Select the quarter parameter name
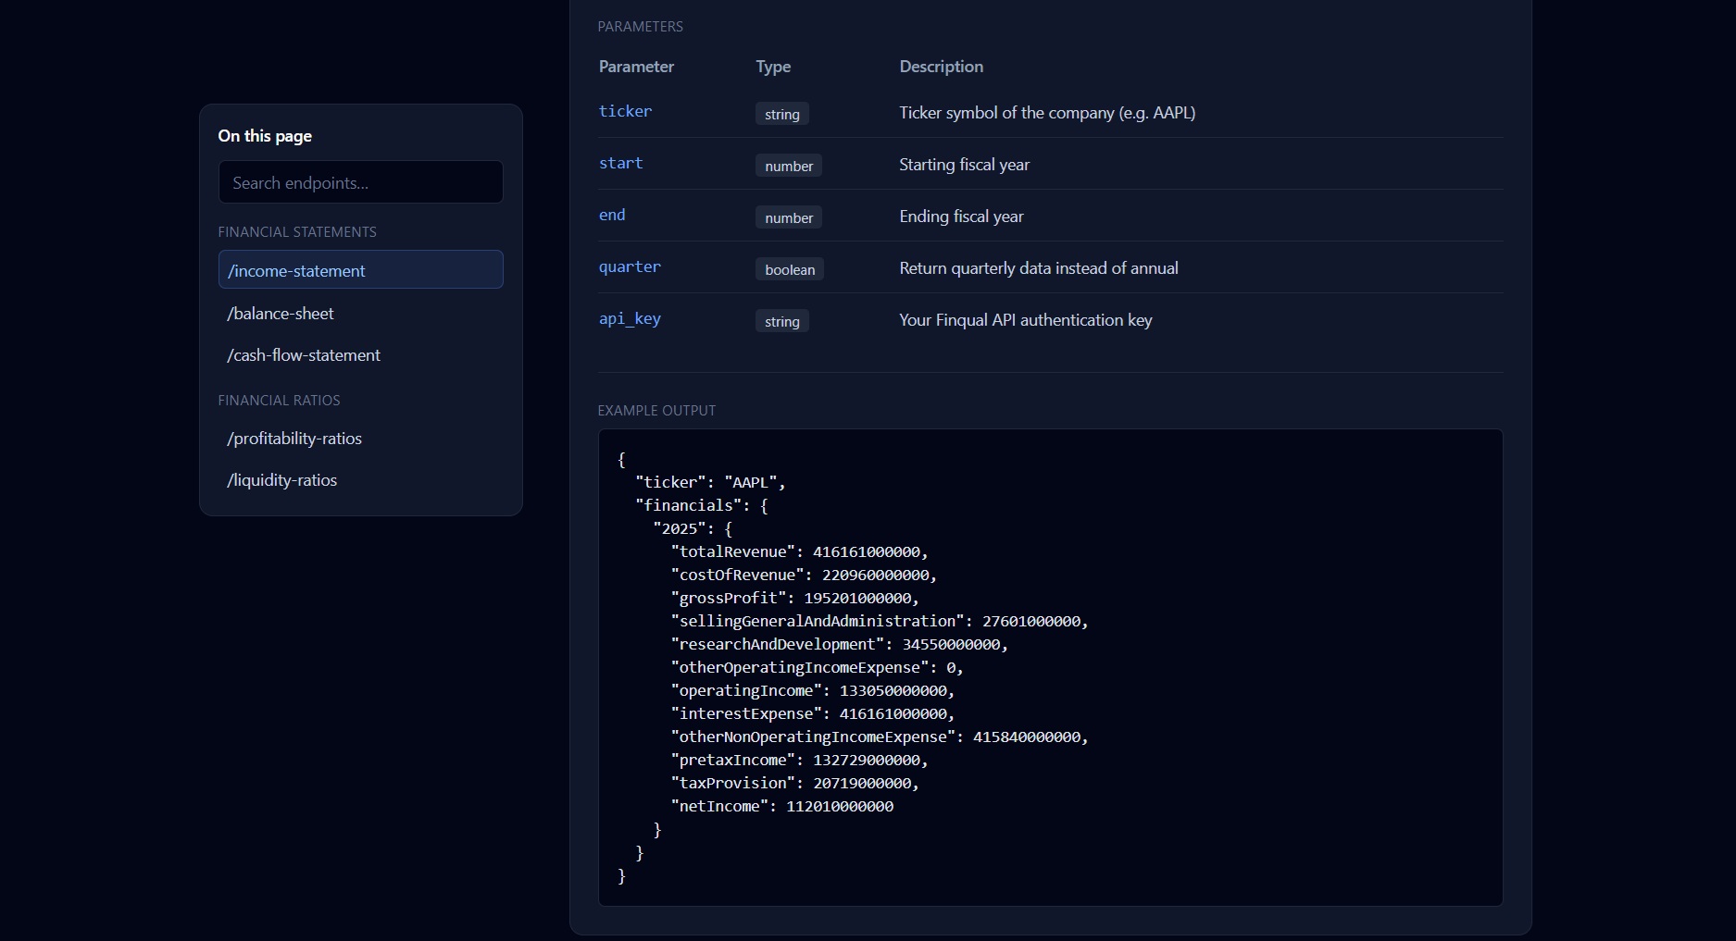This screenshot has width=1736, height=941. 630,266
